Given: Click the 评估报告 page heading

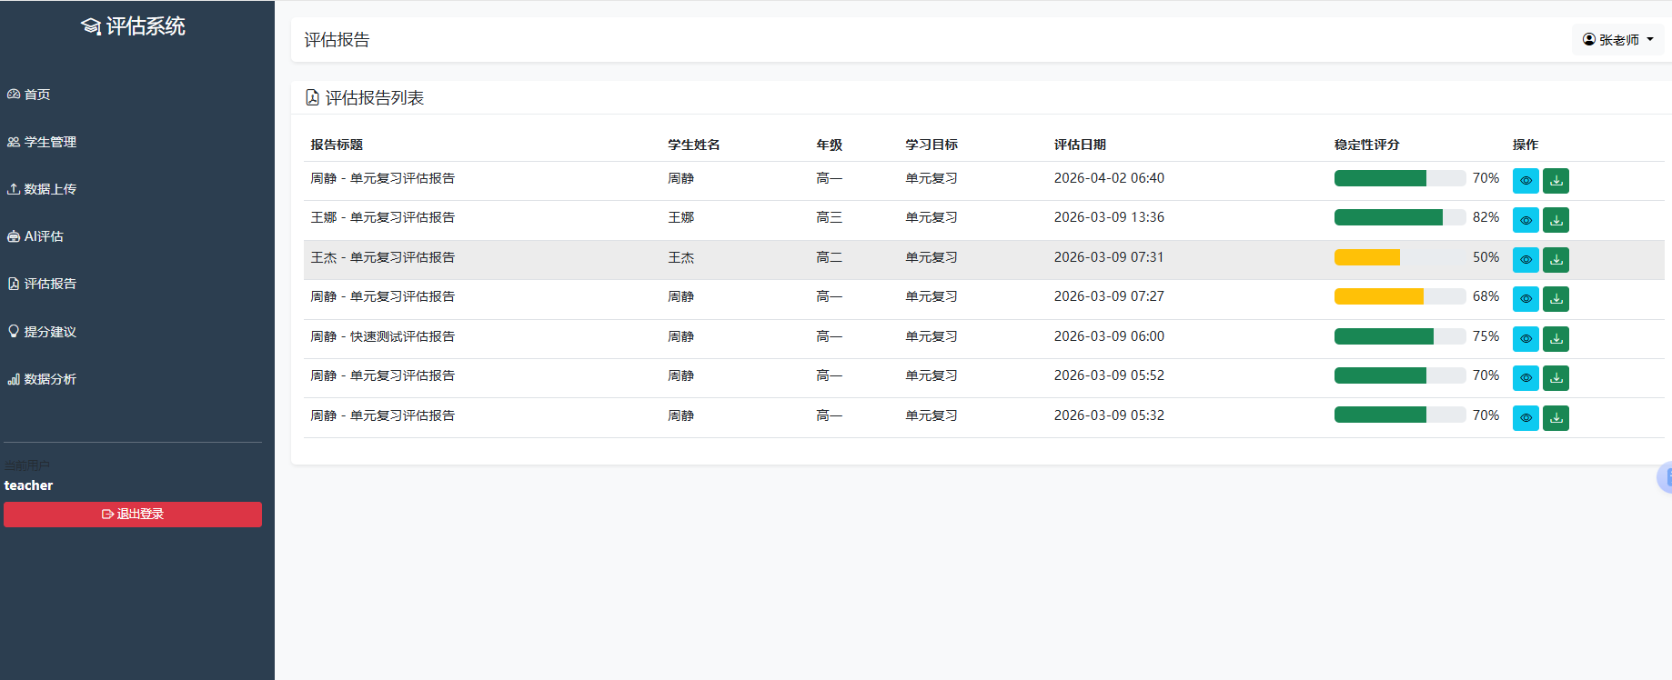Looking at the screenshot, I should [x=337, y=40].
